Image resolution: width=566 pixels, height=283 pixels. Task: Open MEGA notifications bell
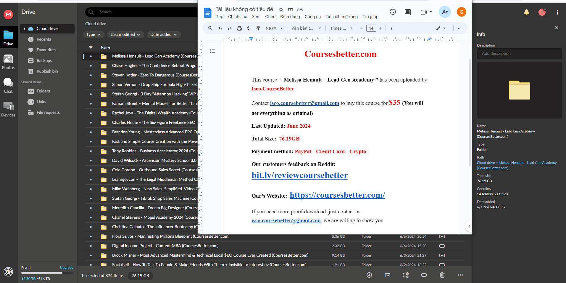point(527,12)
